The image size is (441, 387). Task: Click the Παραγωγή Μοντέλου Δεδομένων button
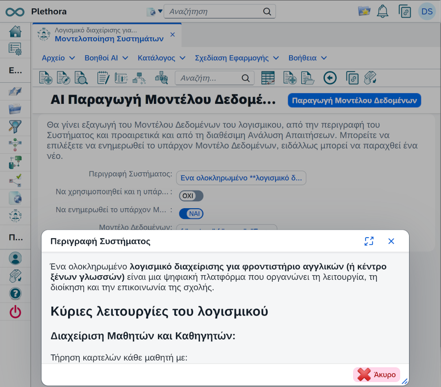point(354,100)
